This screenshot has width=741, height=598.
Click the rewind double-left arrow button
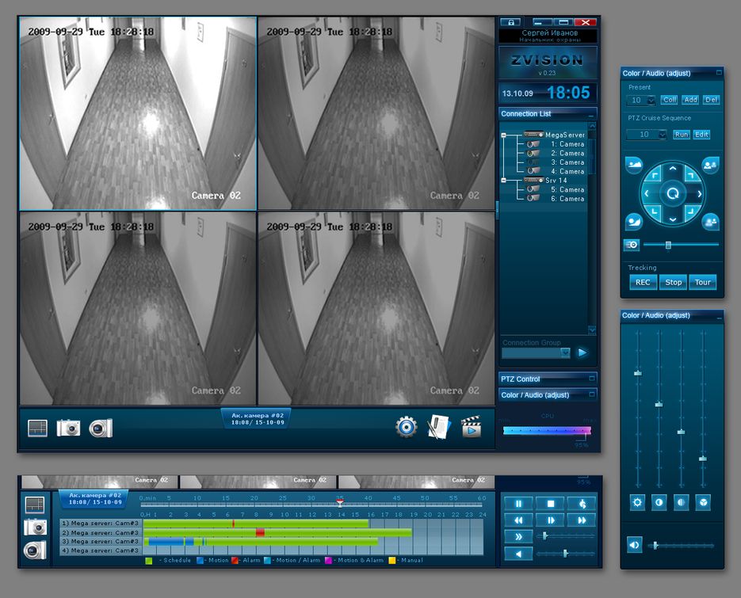pyautogui.click(x=518, y=520)
